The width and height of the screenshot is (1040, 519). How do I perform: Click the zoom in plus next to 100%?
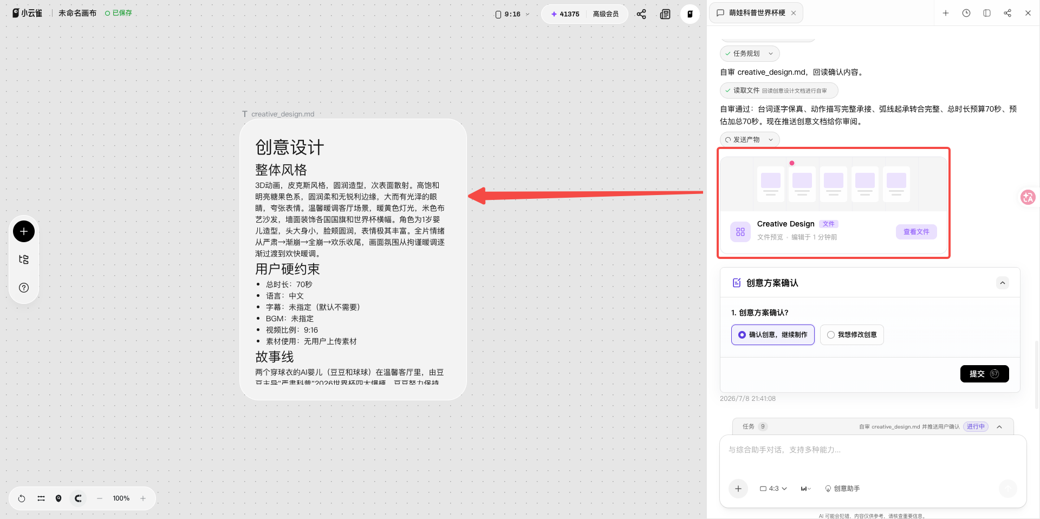pyautogui.click(x=143, y=498)
